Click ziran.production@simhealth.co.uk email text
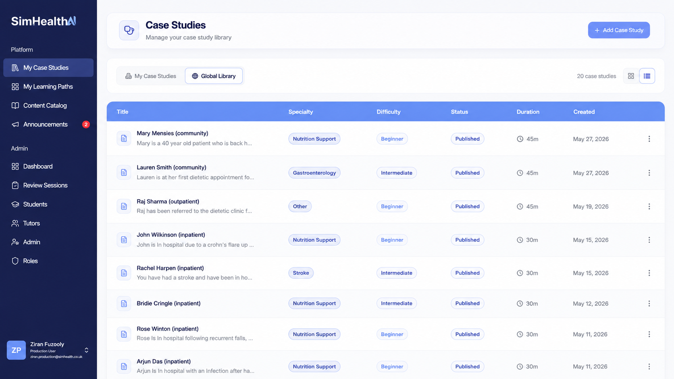Image resolution: width=674 pixels, height=379 pixels. (56, 357)
